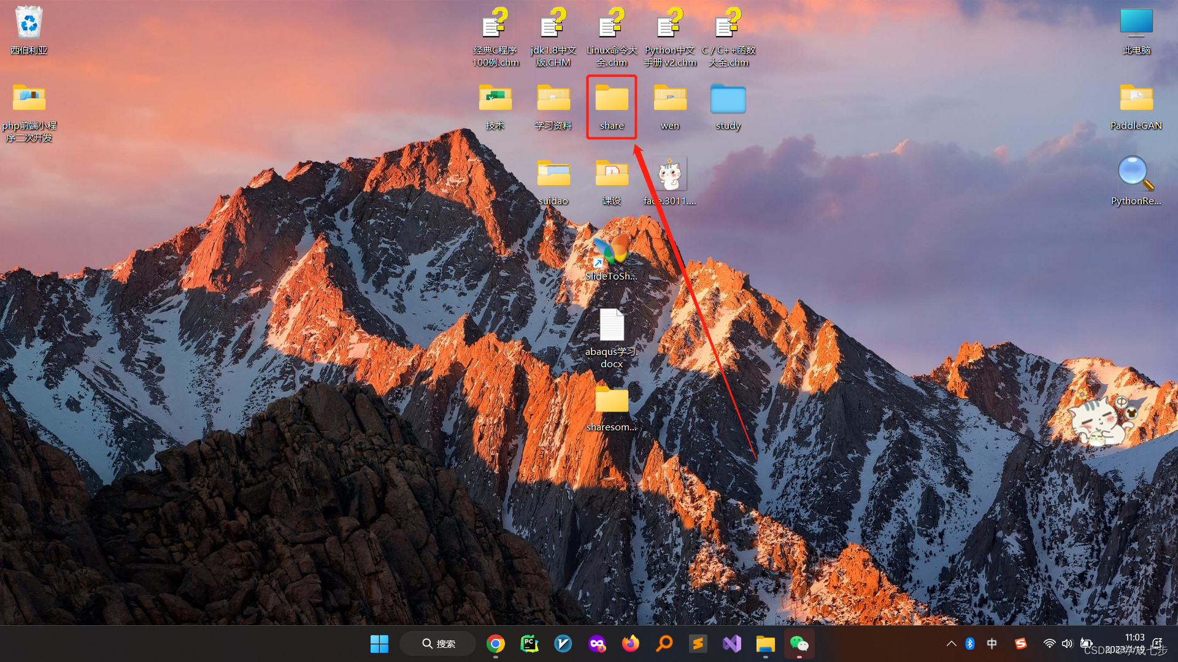Open the volume speaker tray control

(1067, 644)
